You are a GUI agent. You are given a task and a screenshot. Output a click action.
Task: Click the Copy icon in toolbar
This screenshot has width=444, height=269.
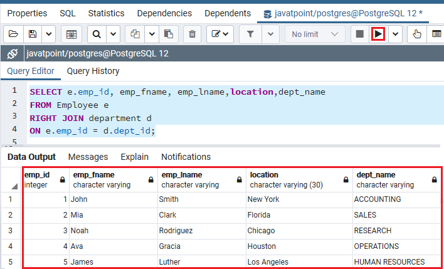point(135,34)
